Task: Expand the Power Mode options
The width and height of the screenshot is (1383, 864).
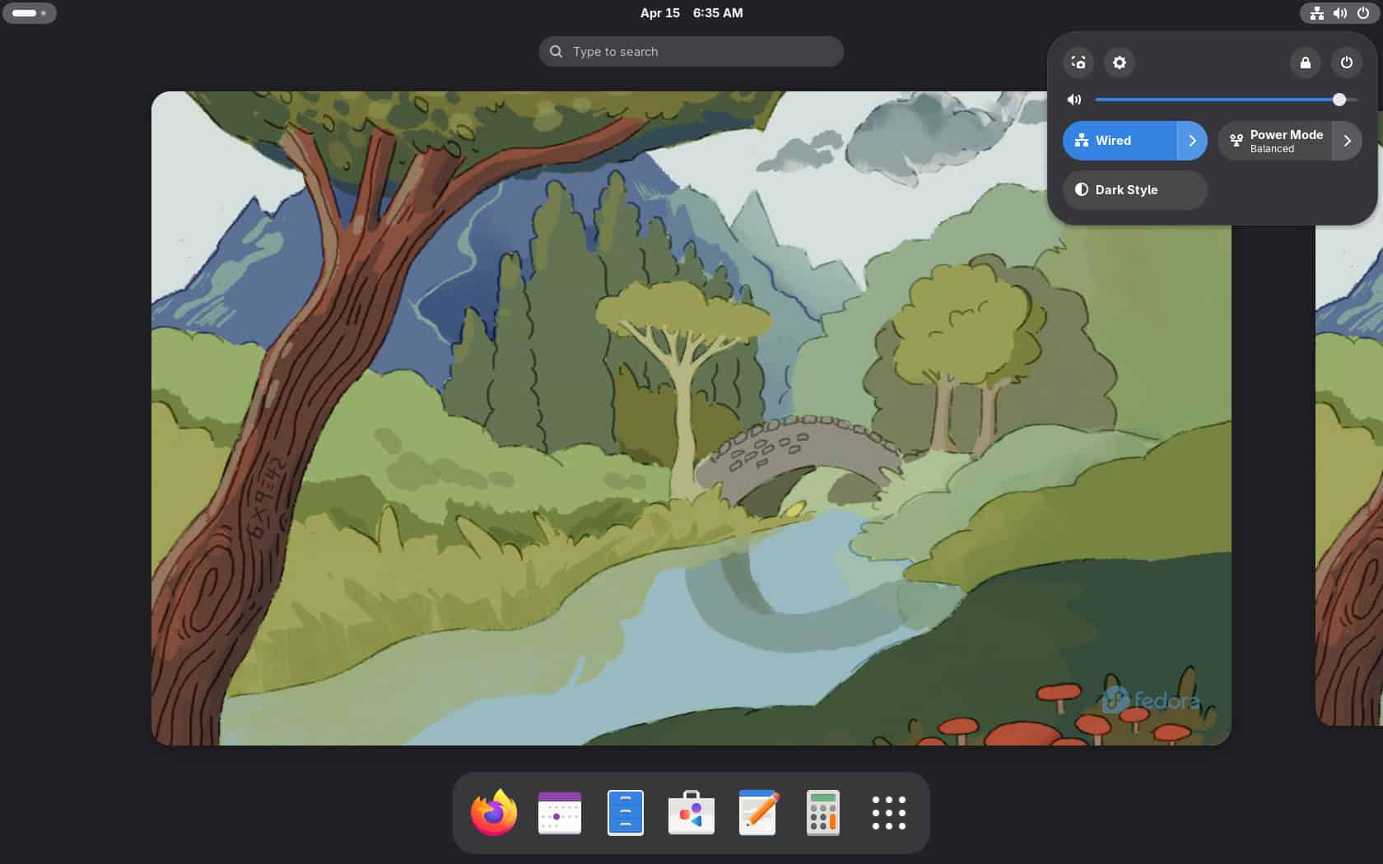Action: [1347, 140]
